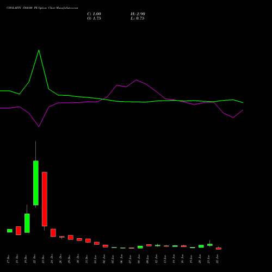The image size is (272, 272).
Task: Click the 12 Jan date label
Action: [156, 259]
